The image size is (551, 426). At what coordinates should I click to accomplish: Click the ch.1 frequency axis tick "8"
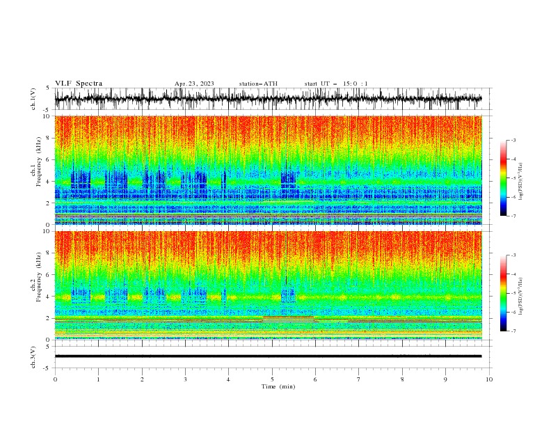pos(49,138)
